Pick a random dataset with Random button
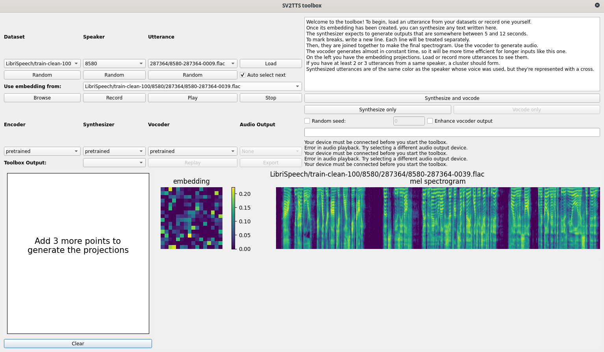 click(42, 75)
